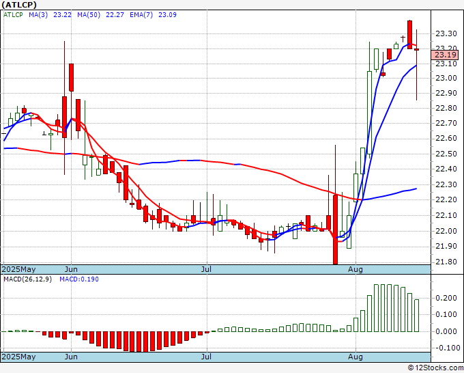Click the MA(3) value 23.22
Viewport: 464px width, 373px height.
pyautogui.click(x=63, y=15)
